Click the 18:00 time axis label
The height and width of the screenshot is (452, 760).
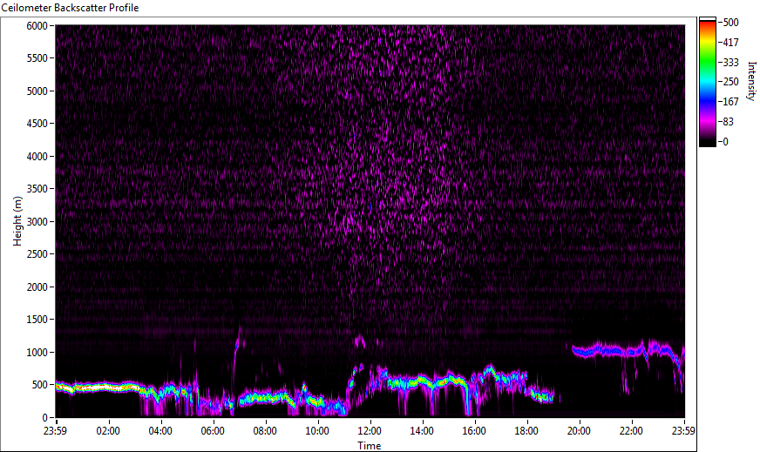click(526, 431)
